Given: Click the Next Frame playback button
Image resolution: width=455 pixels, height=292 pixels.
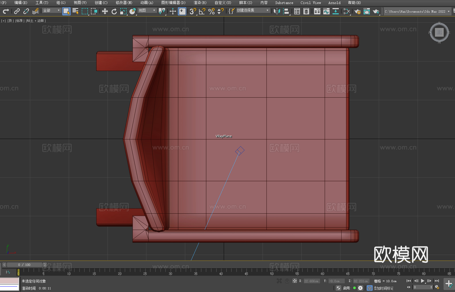Looking at the screenshot, I should [x=429, y=281].
